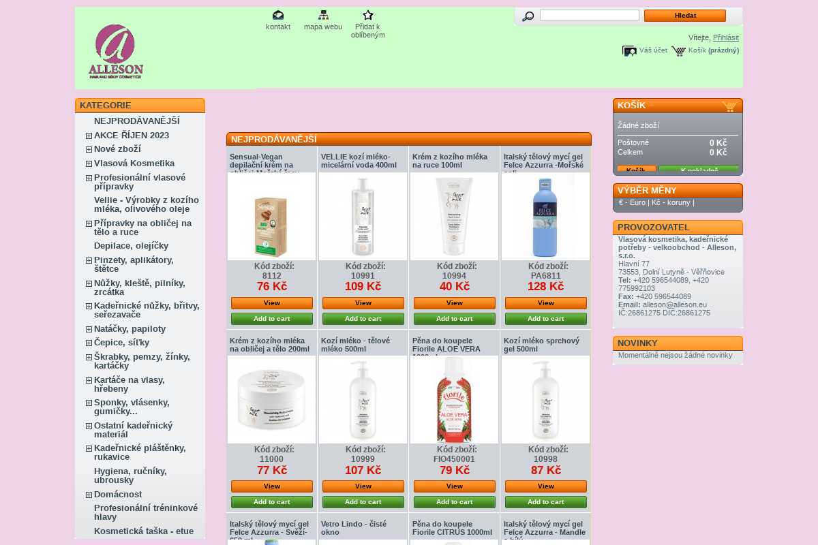
Task: Add product code 10998 to cart
Action: (546, 502)
